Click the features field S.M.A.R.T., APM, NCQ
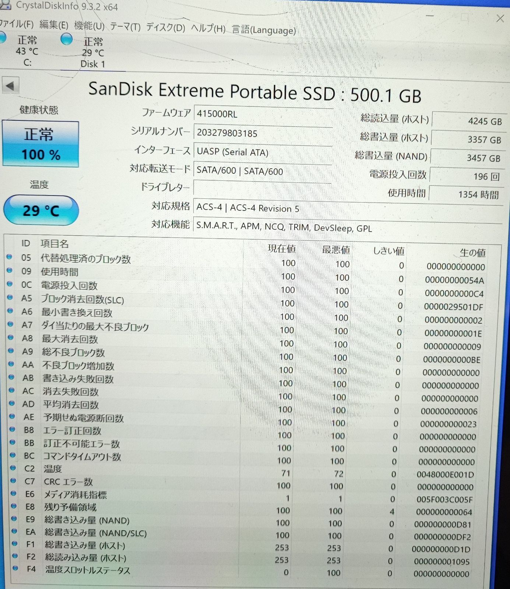 coord(348,227)
